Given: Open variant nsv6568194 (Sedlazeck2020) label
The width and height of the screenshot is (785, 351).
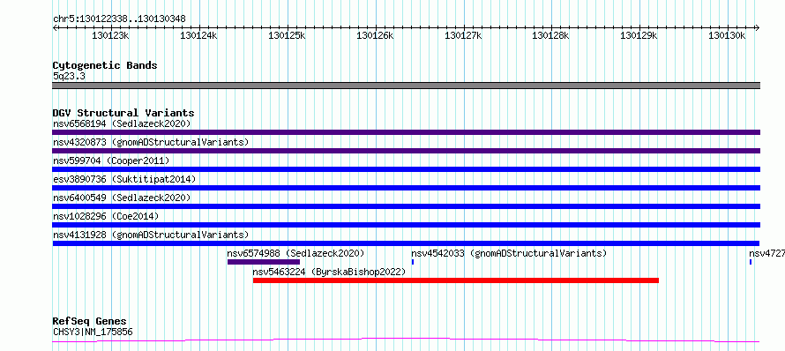Looking at the screenshot, I should pyautogui.click(x=122, y=123).
